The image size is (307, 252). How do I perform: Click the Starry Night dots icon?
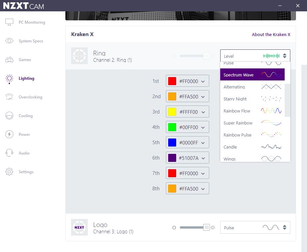click(271, 99)
